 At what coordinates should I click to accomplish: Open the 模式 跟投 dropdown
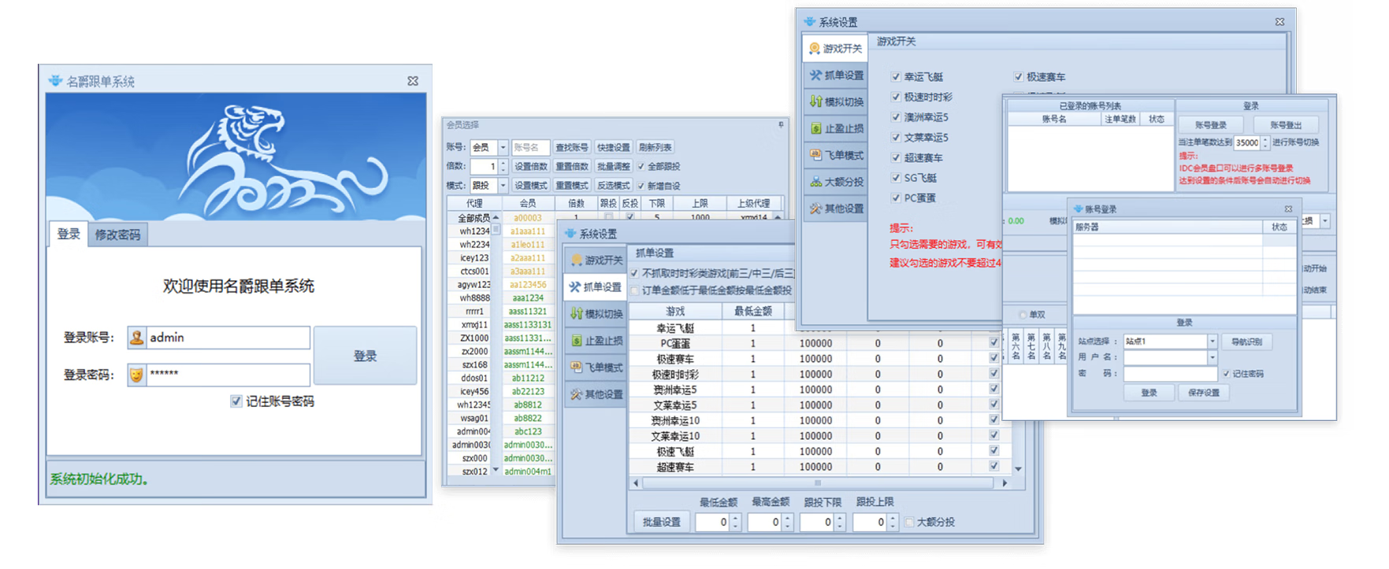(x=503, y=186)
